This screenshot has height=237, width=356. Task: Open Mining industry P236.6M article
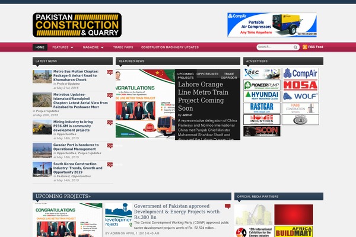[73, 126]
